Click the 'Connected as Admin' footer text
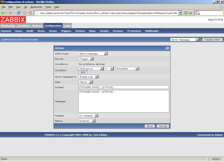Image resolution: width=224 pixels, height=162 pixels. 210,135
